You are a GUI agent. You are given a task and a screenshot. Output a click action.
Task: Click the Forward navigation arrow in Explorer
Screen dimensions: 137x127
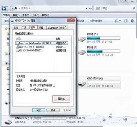[9, 8]
